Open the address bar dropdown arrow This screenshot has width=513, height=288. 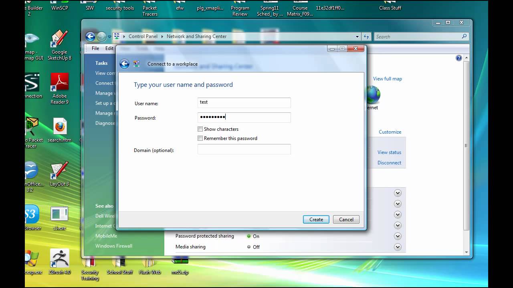pos(357,36)
